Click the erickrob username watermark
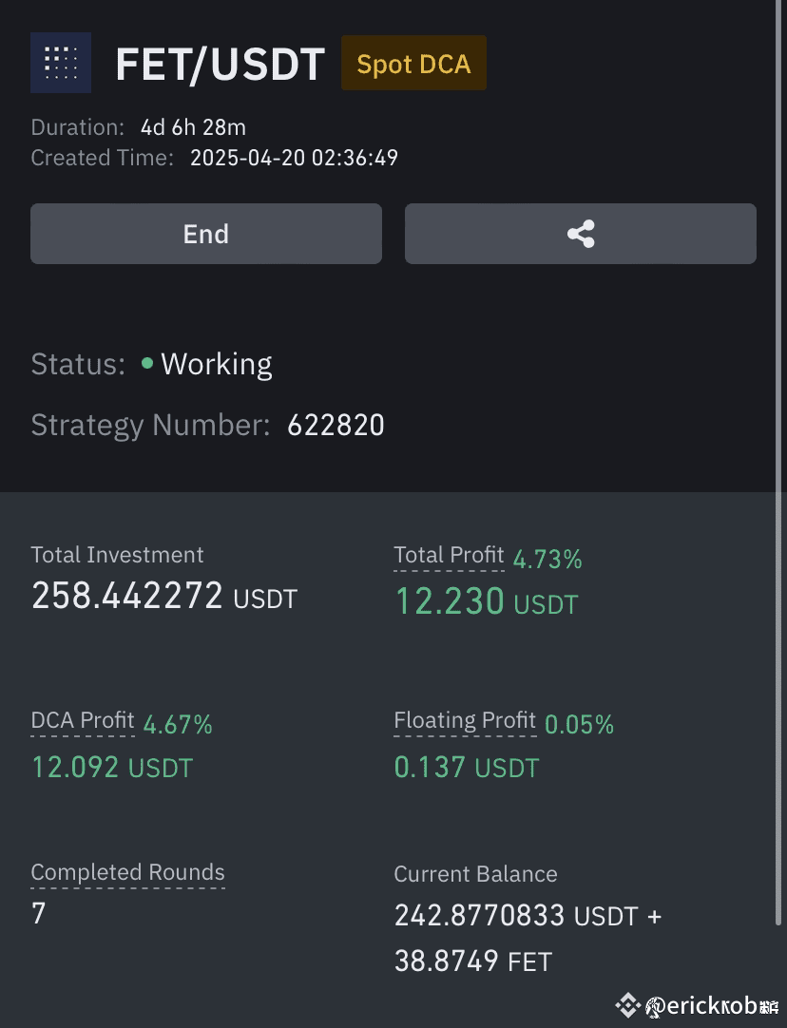787x1028 pixels. coord(712,1006)
